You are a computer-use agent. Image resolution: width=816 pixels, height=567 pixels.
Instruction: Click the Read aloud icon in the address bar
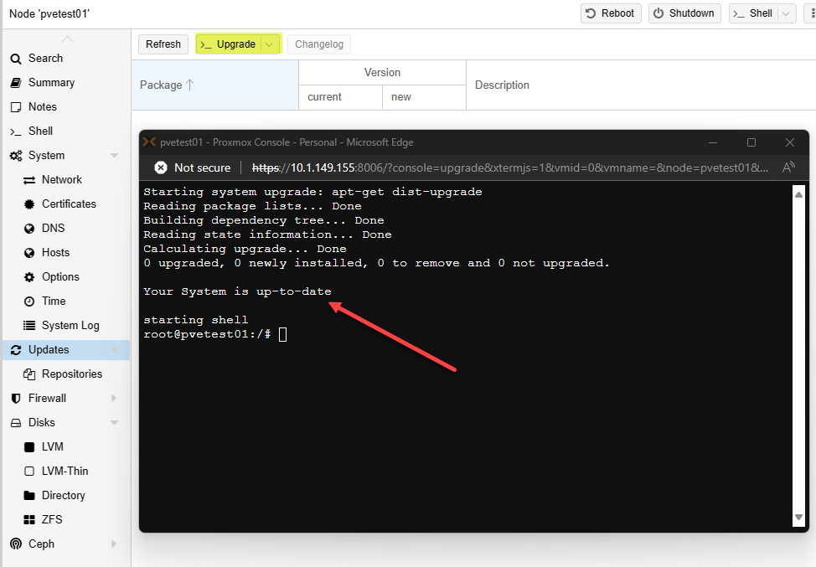tap(788, 168)
